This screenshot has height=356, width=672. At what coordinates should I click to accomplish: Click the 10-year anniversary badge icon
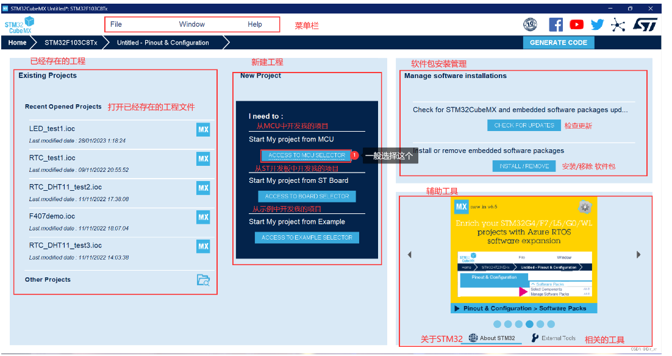(530, 24)
